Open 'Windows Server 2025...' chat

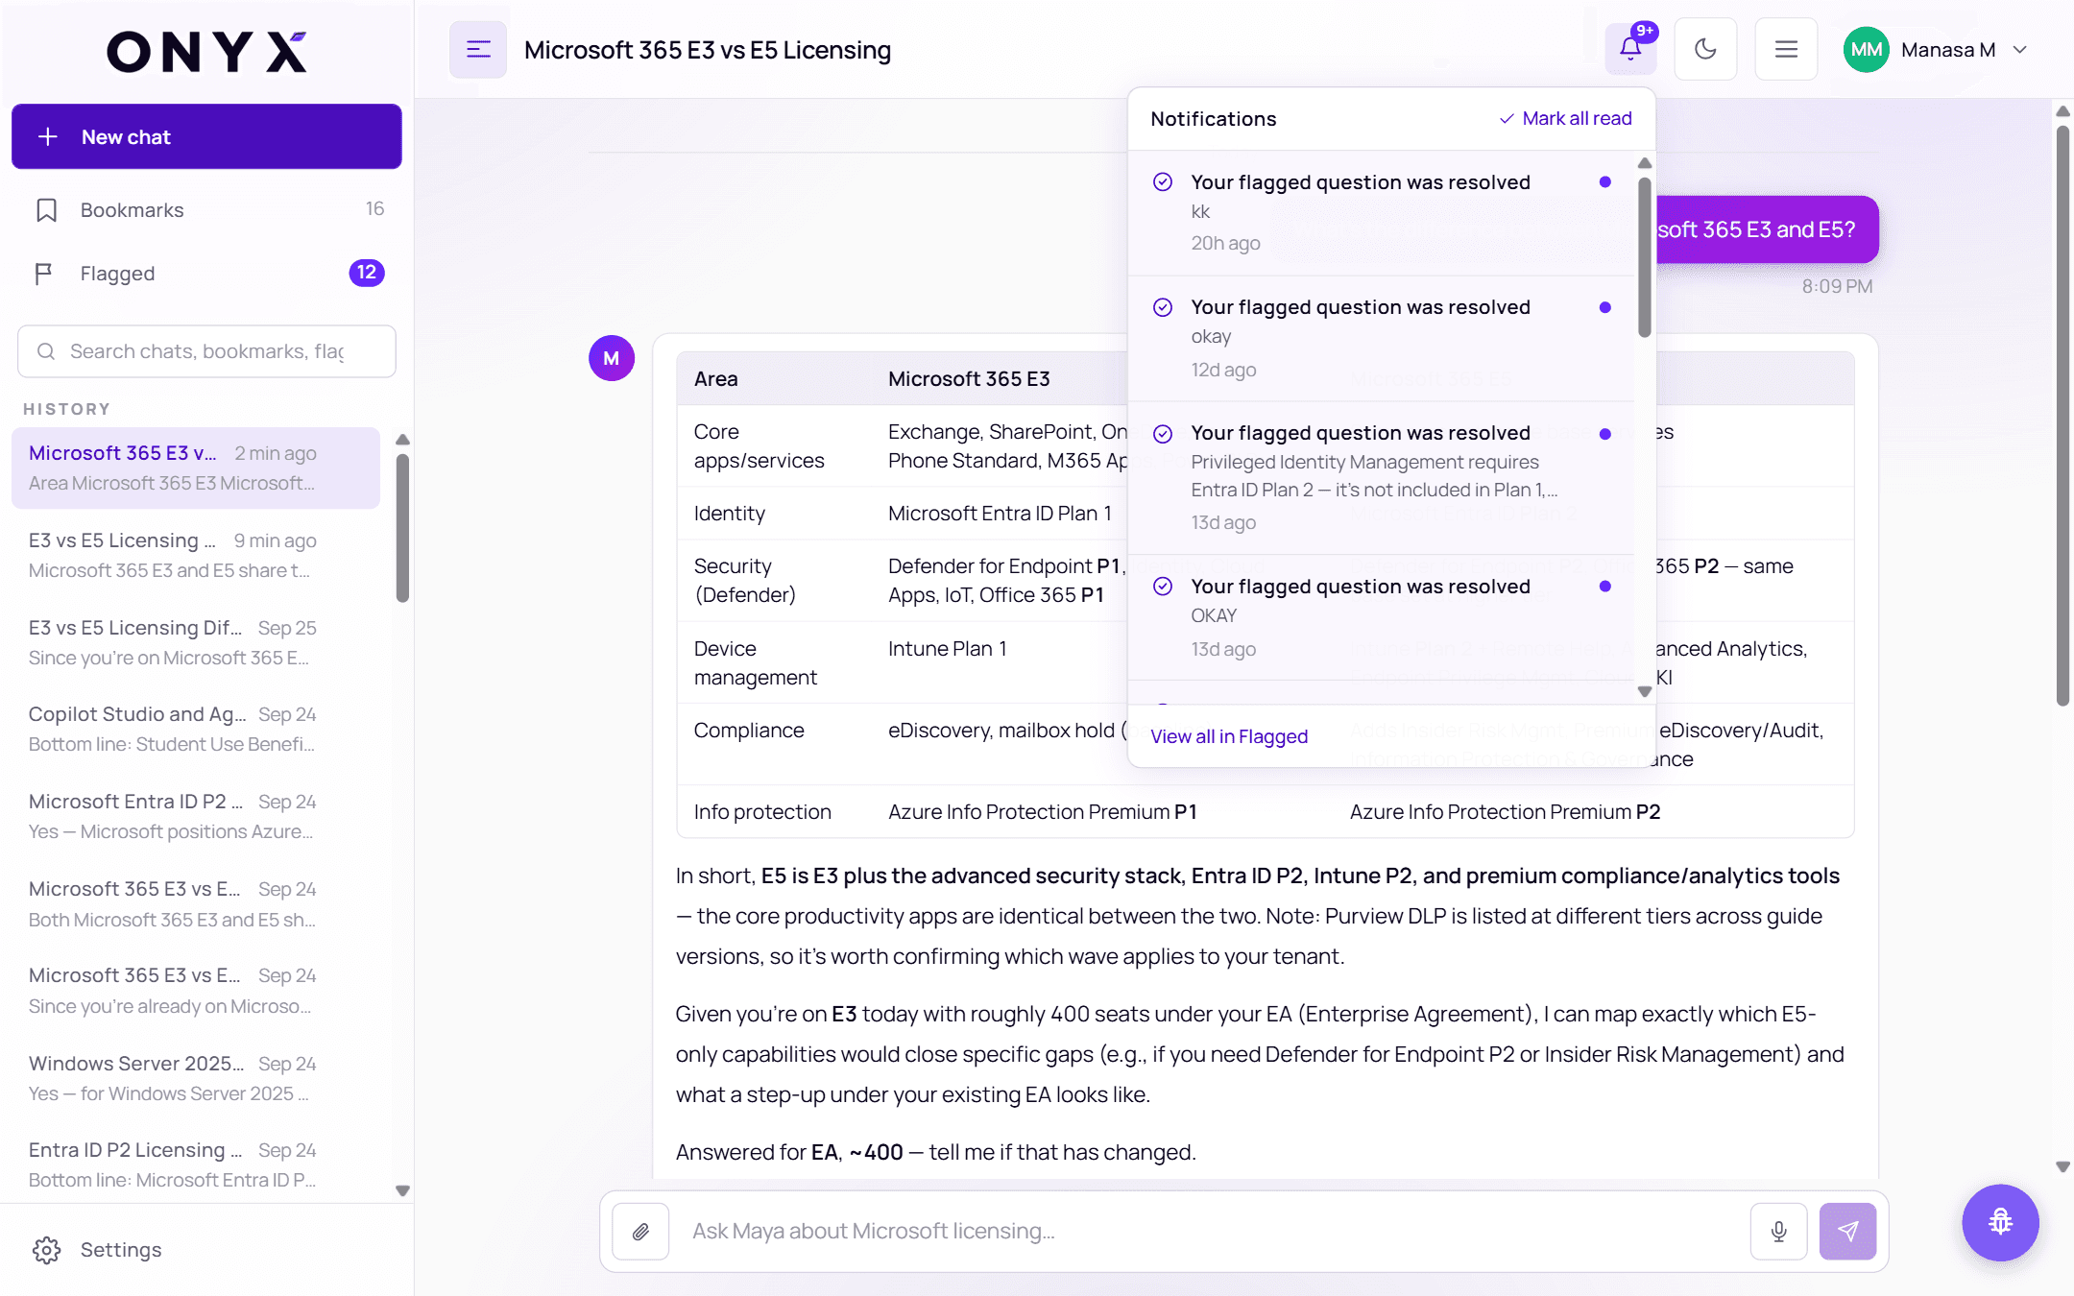point(196,1078)
